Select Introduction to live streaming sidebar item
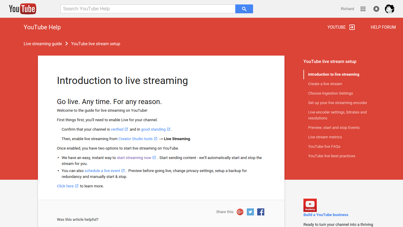The image size is (403, 227). (334, 74)
